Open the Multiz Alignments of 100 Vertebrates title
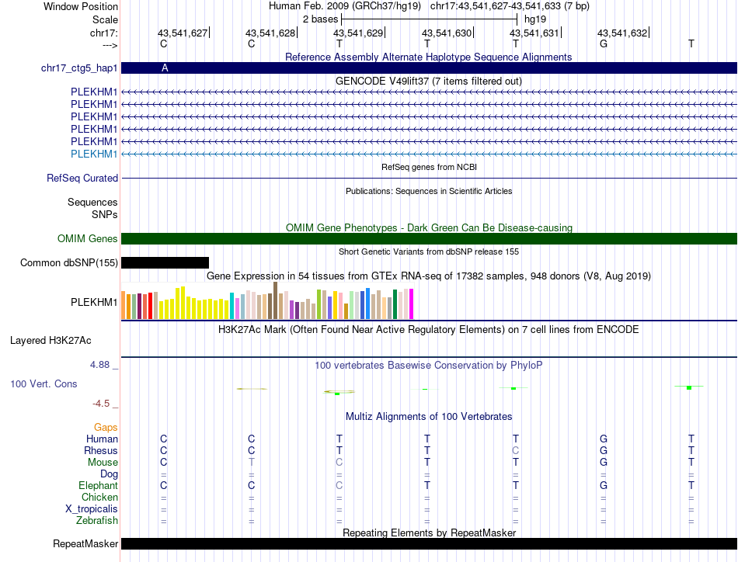The height and width of the screenshot is (562, 738). tap(429, 417)
